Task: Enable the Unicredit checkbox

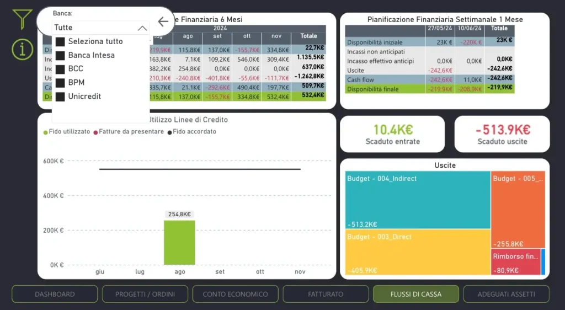Action: pyautogui.click(x=60, y=97)
